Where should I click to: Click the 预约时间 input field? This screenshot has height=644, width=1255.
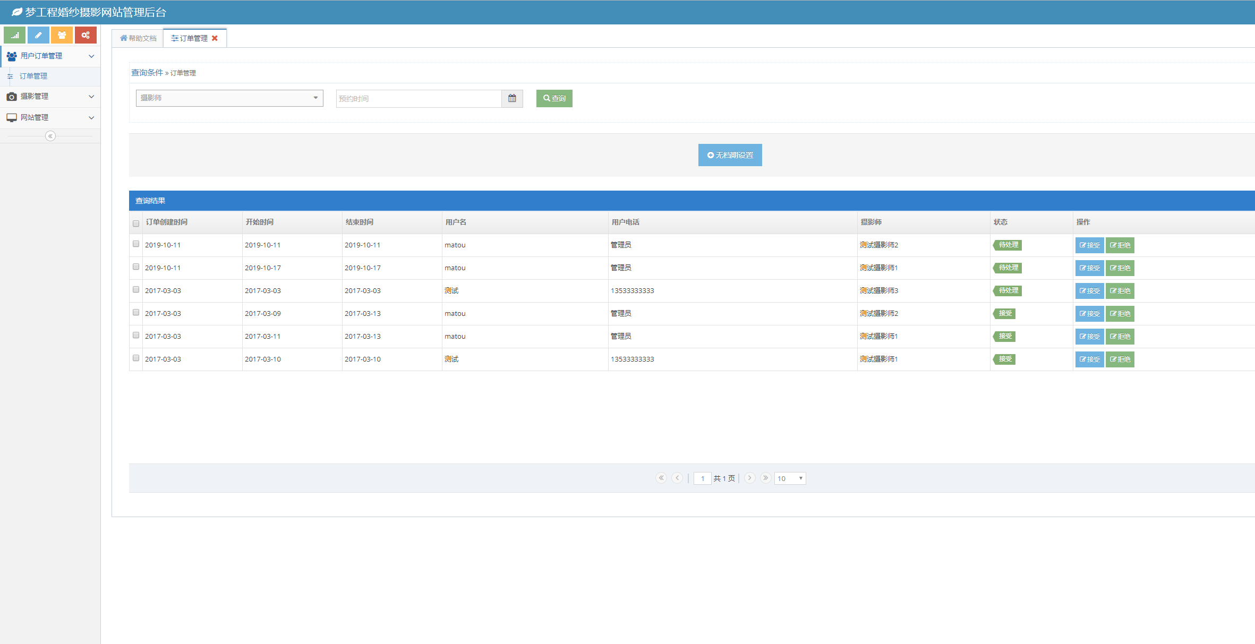click(419, 99)
